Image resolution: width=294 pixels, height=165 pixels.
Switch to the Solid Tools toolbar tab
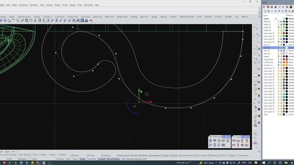click(x=85, y=17)
